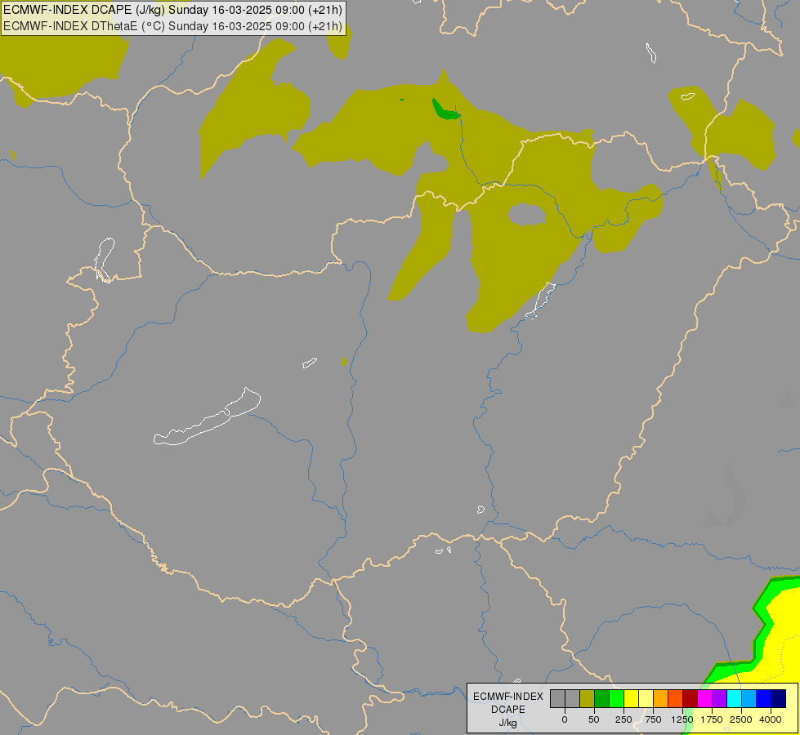This screenshot has width=800, height=735.
Task: Click the navy legend swatch
Action: click(779, 699)
